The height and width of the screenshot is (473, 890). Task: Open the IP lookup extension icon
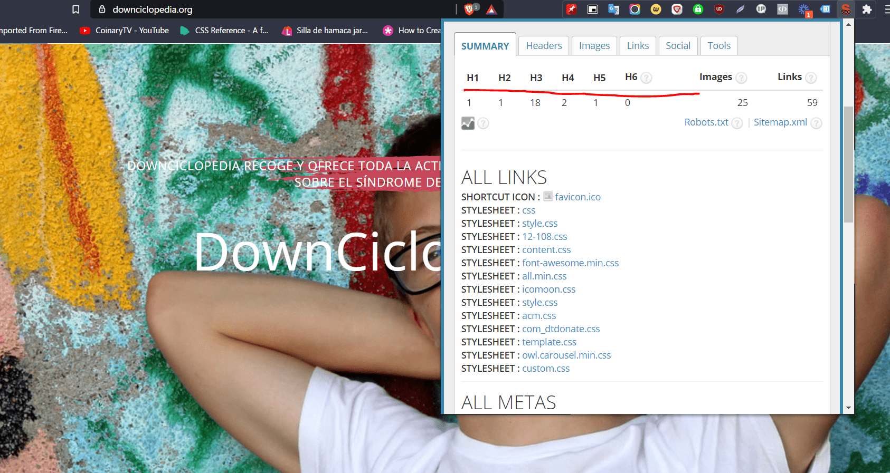761,9
